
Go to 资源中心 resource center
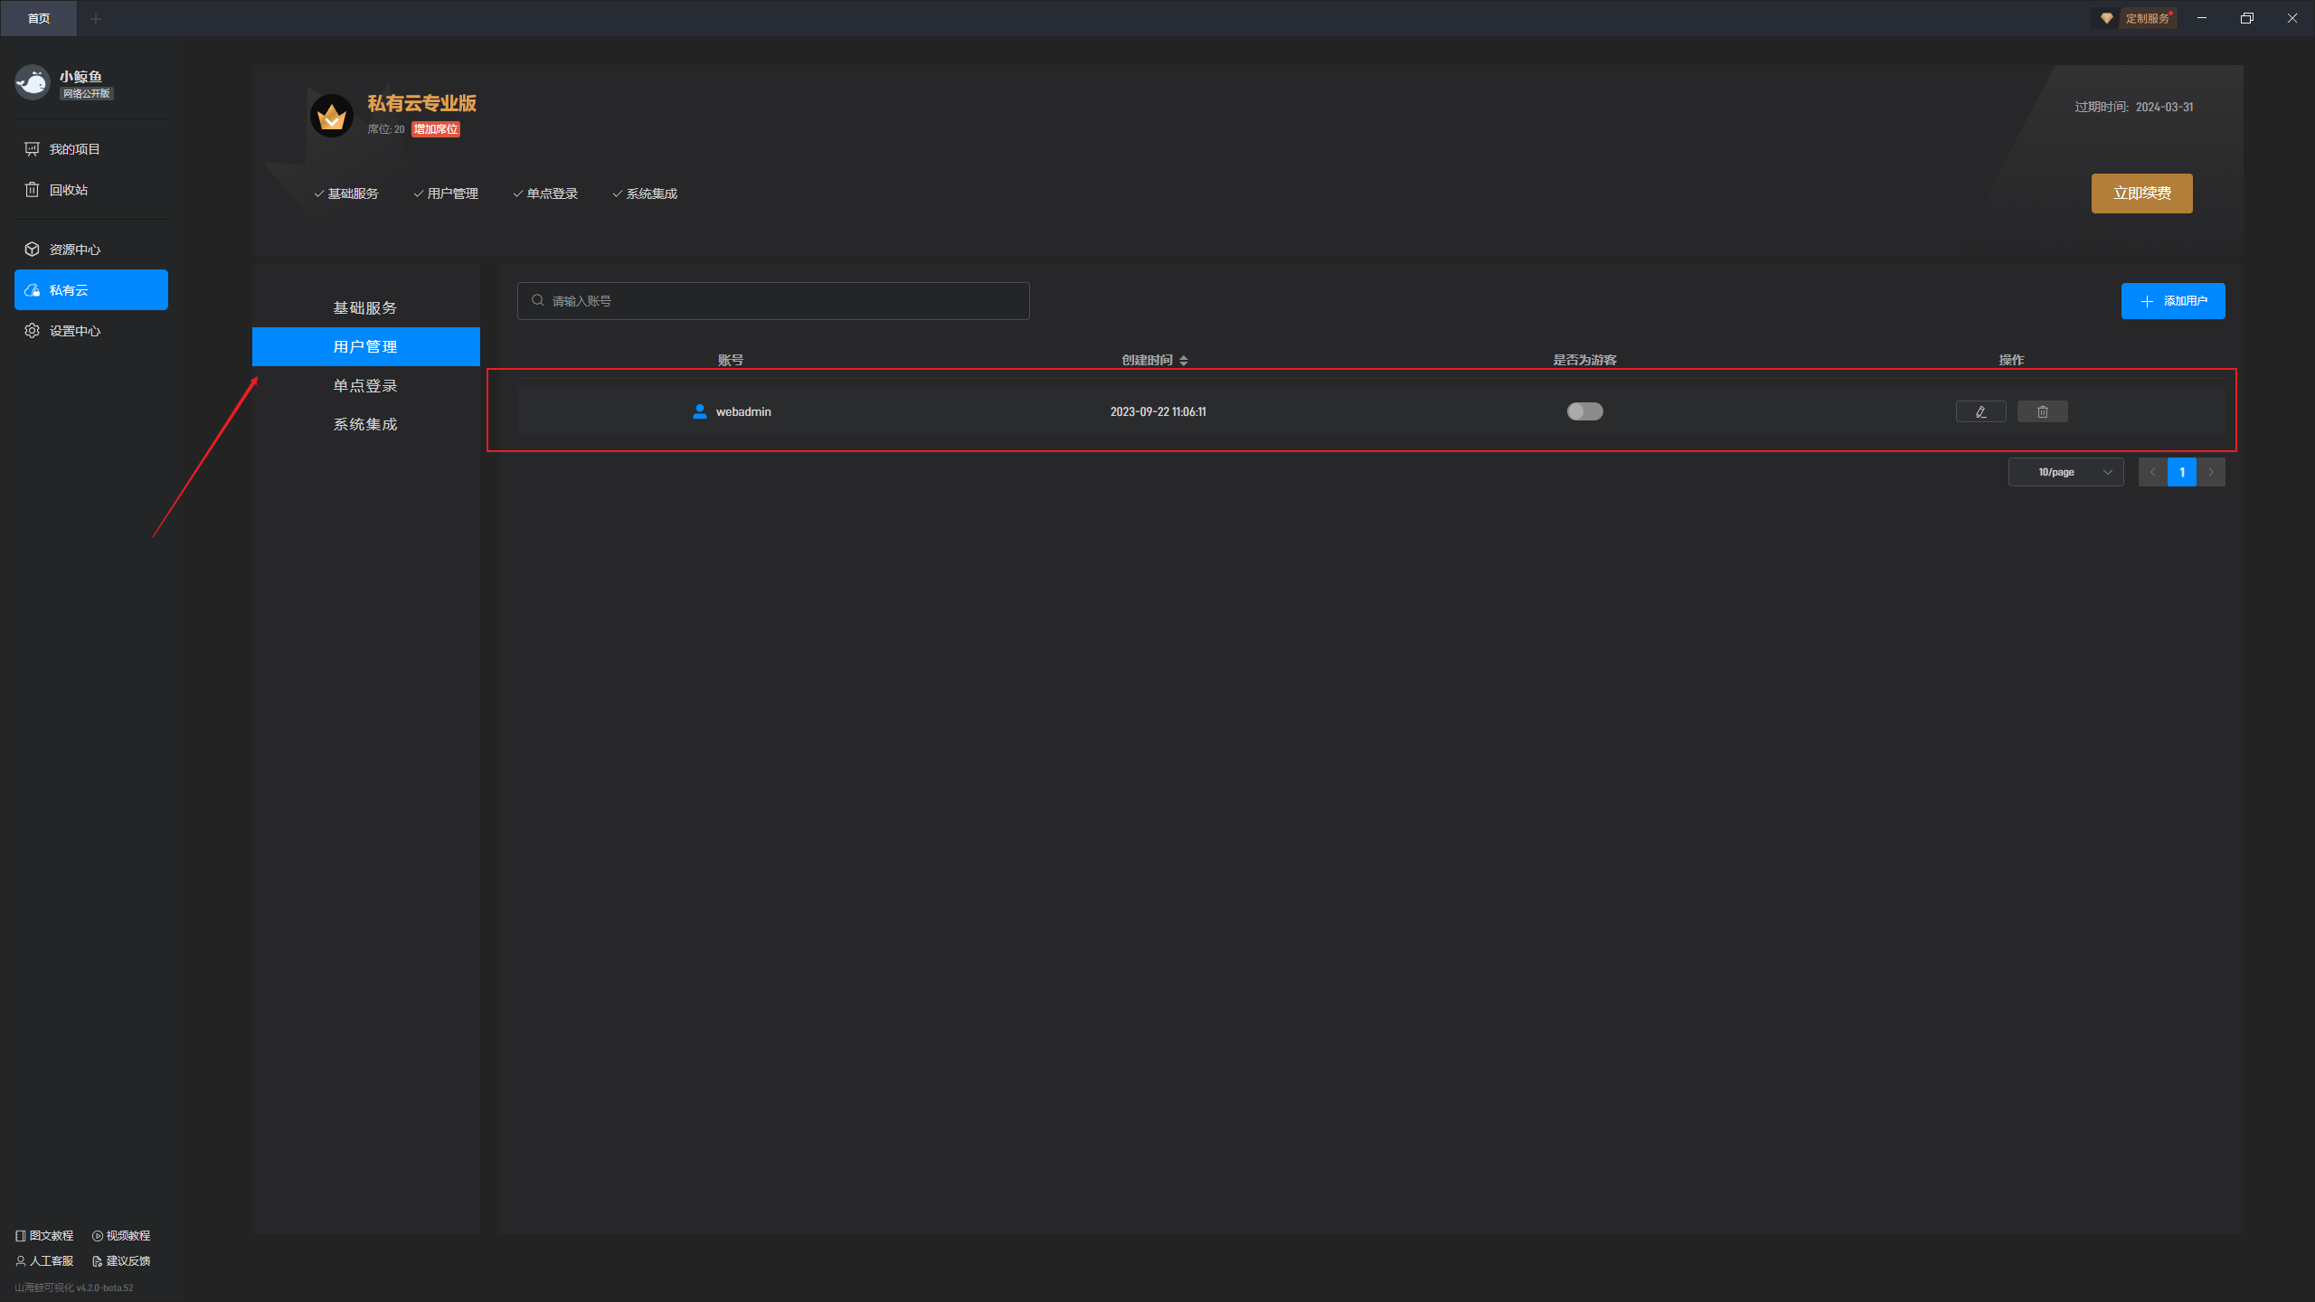coord(90,250)
